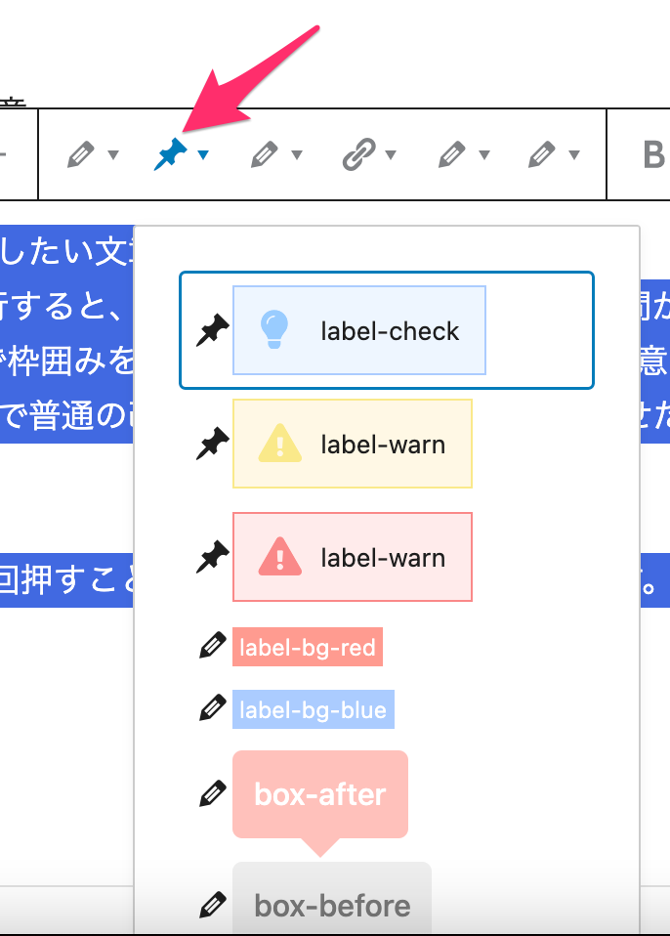Screen dimensions: 670x936
Task: Choose the yellow label-warn style
Action: click(x=353, y=444)
